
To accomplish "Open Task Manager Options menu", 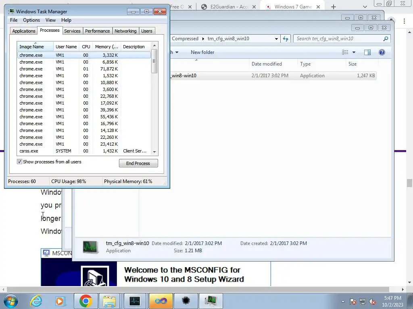I will pos(31,20).
